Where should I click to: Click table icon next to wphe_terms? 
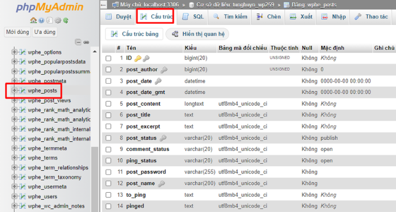coord(23,158)
